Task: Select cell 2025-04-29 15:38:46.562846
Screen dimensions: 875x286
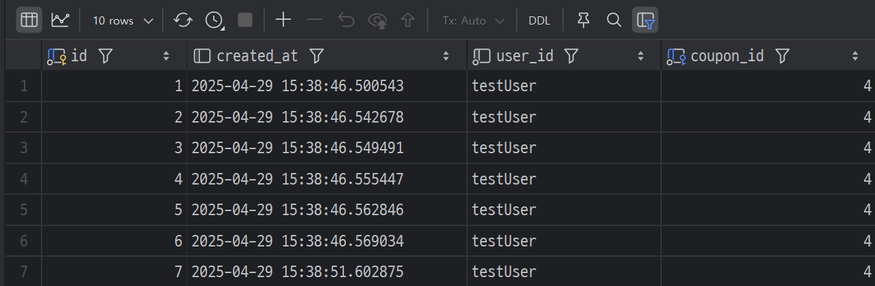Action: 327,210
